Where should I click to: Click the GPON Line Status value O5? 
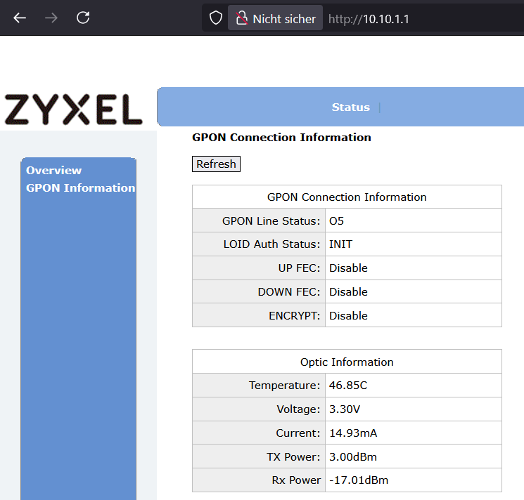[337, 221]
